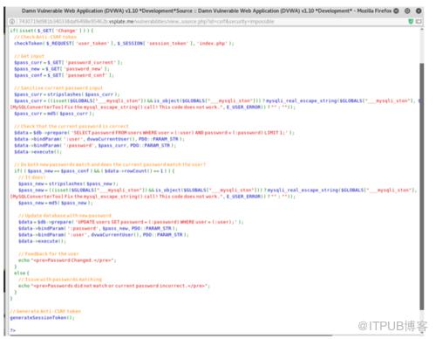The image size is (436, 339).
Task: Close the Firefox source window
Action: 419,10
